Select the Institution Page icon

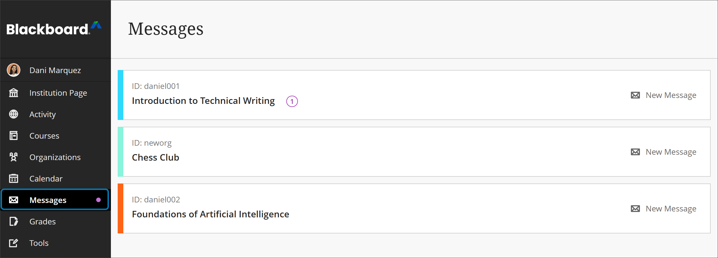[13, 93]
